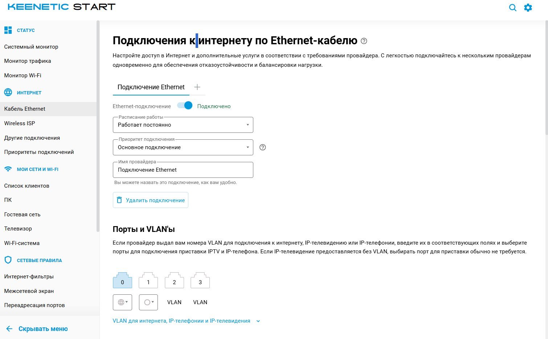
Task: Open the Расписание работы dropdown
Action: pyautogui.click(x=183, y=125)
